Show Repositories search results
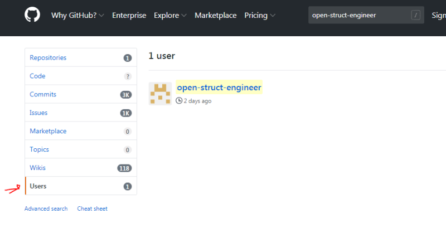Viewport: 446px width, 228px height. click(81, 58)
